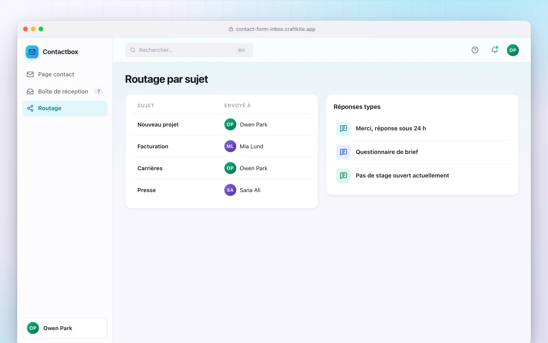Click the search magnifier icon

coord(133,50)
